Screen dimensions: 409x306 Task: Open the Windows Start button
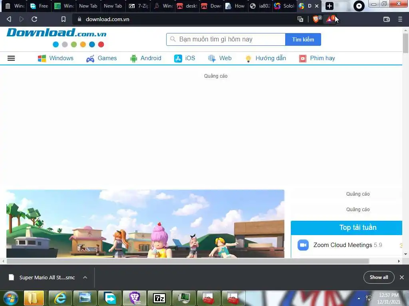pyautogui.click(x=10, y=298)
